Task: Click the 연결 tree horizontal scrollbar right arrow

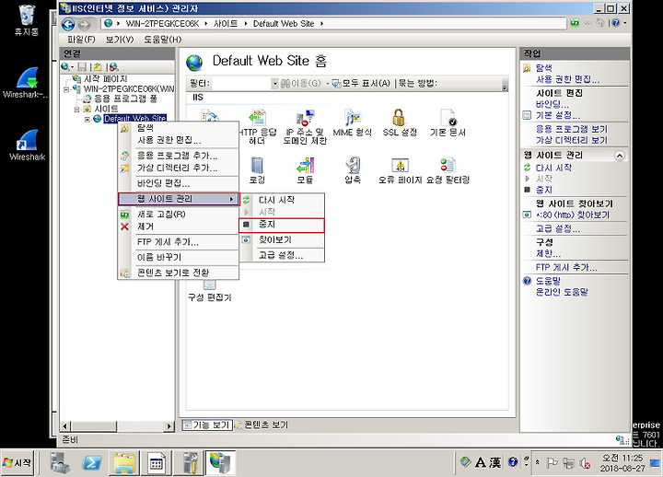Action: [x=169, y=425]
